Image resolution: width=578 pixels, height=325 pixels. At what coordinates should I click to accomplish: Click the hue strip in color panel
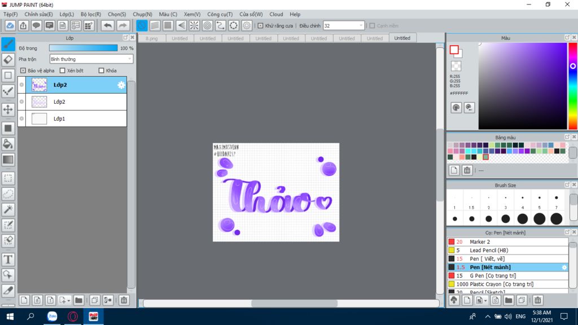573,86
